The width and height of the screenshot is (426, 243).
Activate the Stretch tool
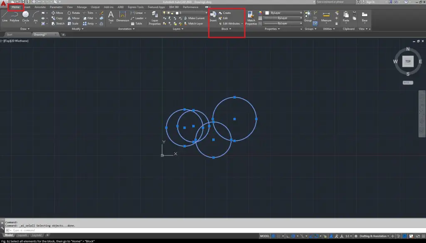(x=58, y=24)
